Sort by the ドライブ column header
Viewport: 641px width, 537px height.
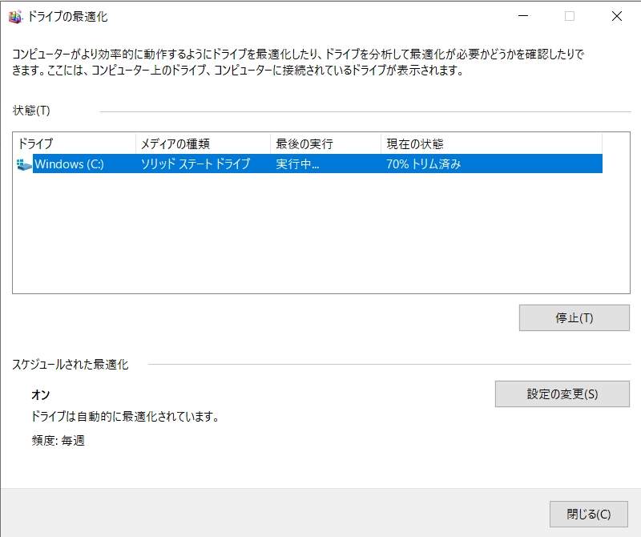pyautogui.click(x=74, y=144)
